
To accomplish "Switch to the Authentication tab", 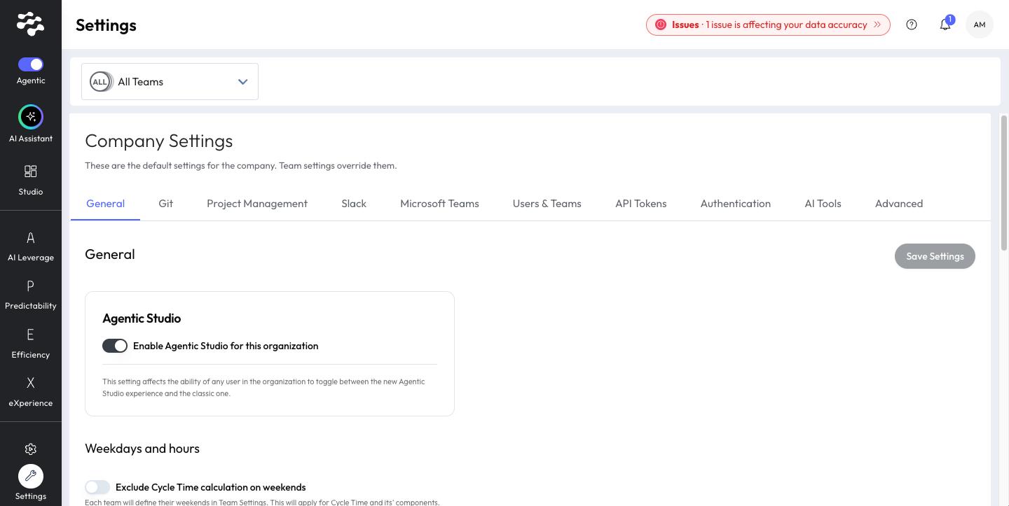I will click(736, 204).
